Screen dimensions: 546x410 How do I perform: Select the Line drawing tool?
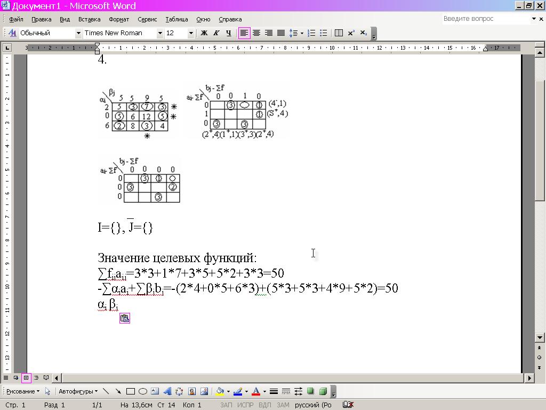106,391
